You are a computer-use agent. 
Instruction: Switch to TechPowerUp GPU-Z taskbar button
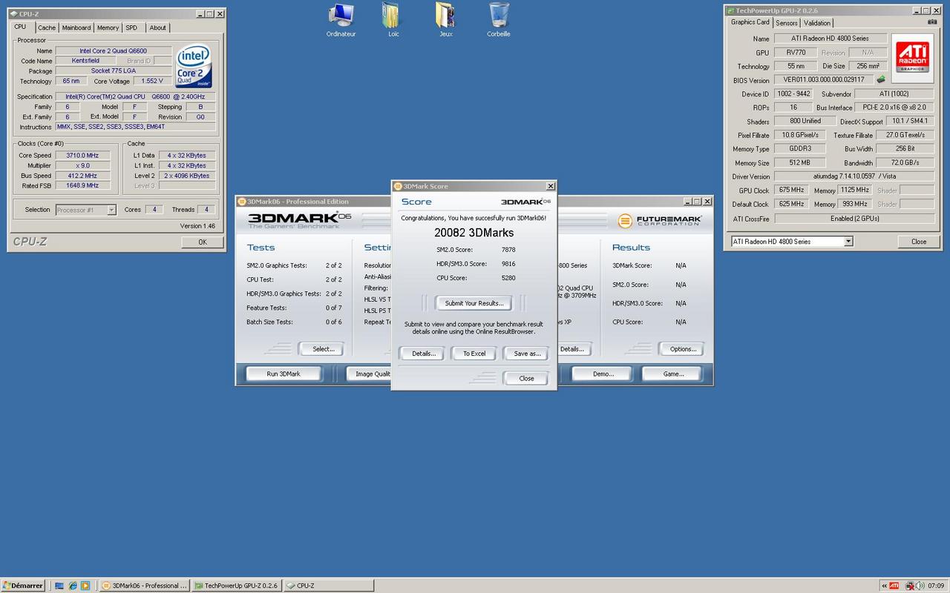click(236, 586)
